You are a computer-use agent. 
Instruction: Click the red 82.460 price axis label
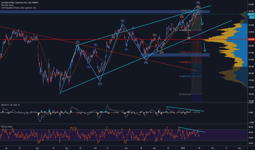(251, 40)
